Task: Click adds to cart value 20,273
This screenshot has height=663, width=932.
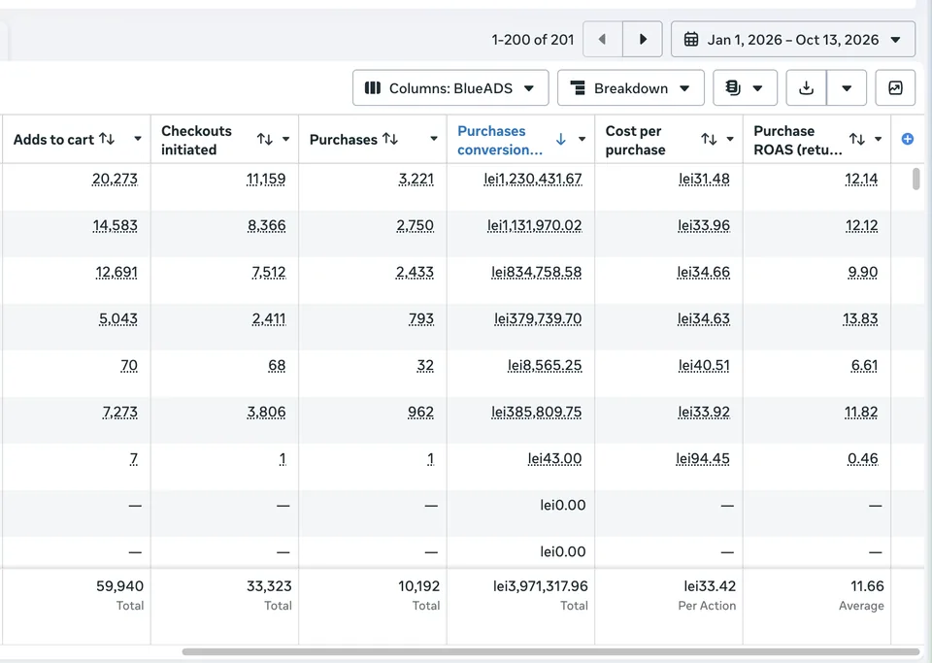Action: pos(115,179)
